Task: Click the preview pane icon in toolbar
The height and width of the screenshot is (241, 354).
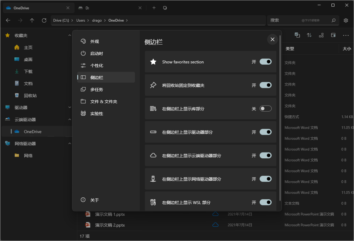Action: click(333, 35)
